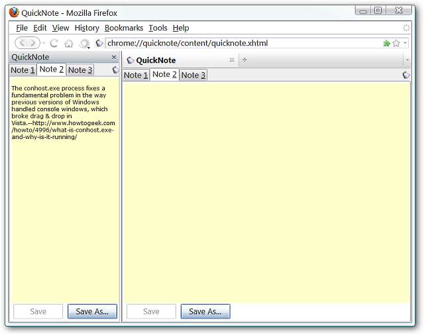Select Note 1 tab in main panel
This screenshot has width=424, height=335.
(136, 75)
